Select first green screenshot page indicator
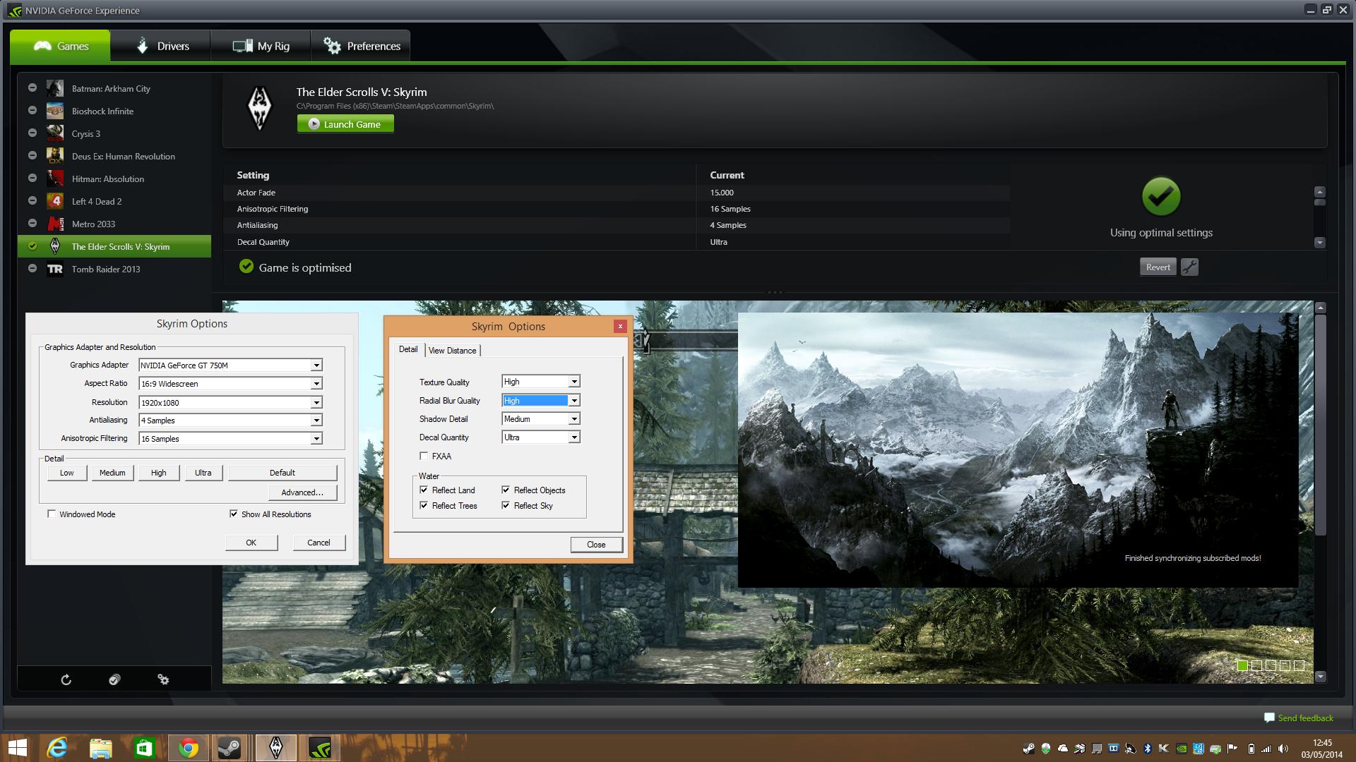This screenshot has height=762, width=1356. 1242,665
